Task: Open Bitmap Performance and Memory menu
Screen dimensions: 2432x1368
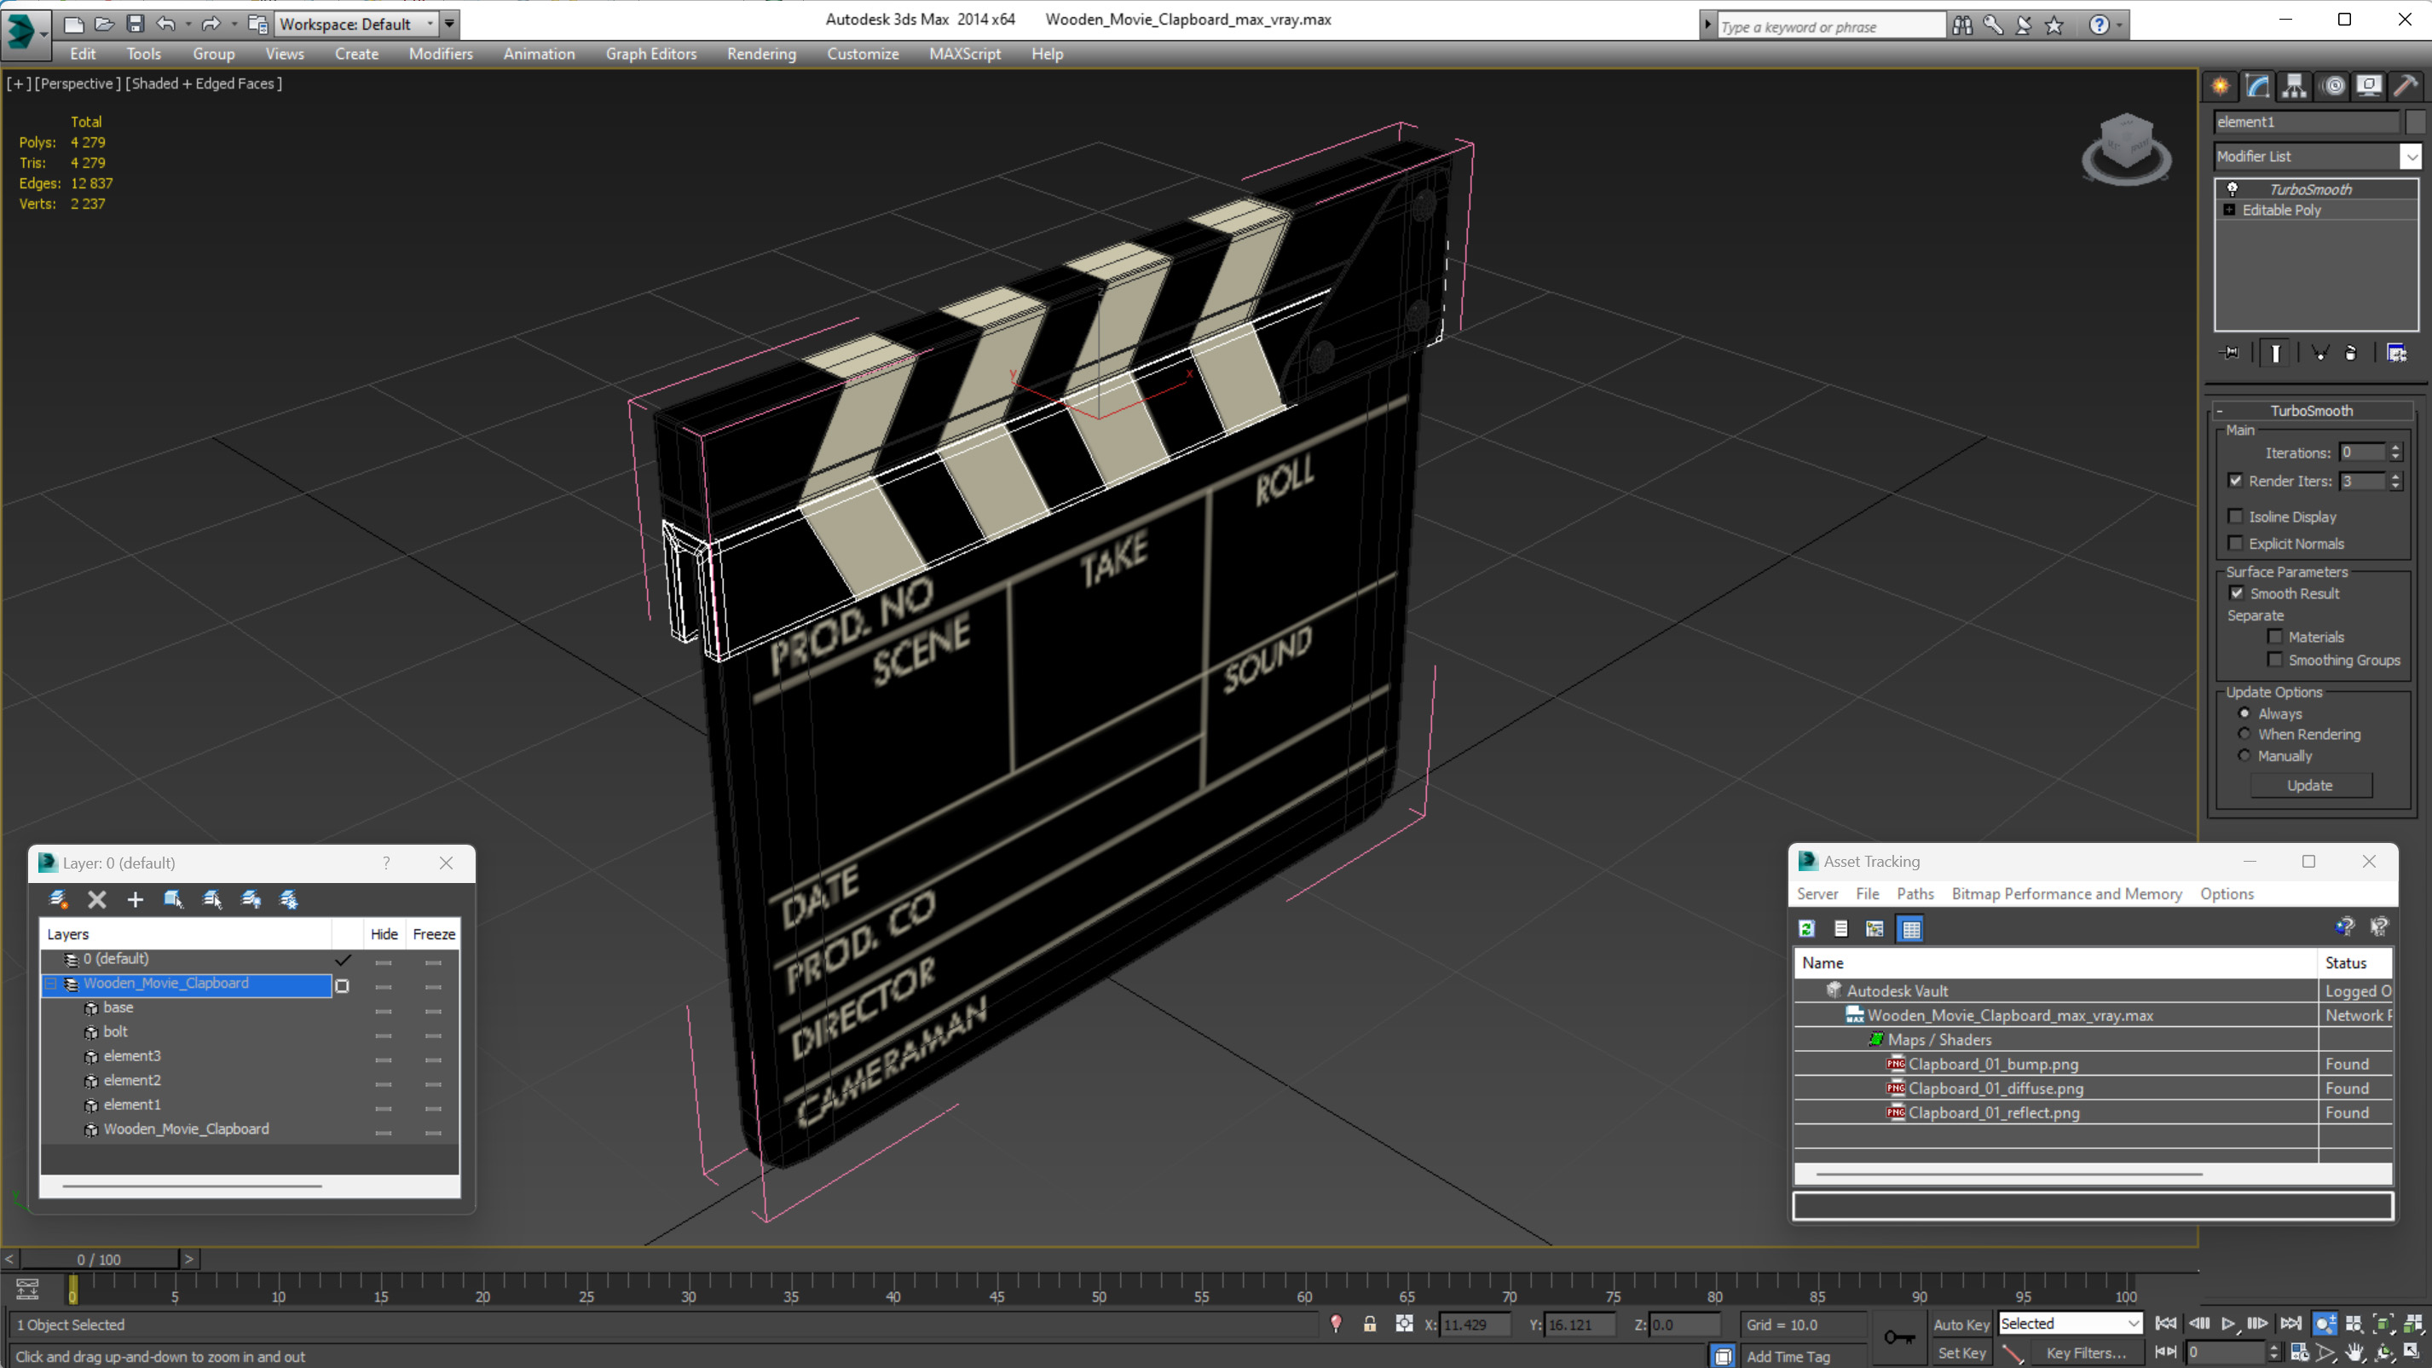Action: (x=2065, y=893)
